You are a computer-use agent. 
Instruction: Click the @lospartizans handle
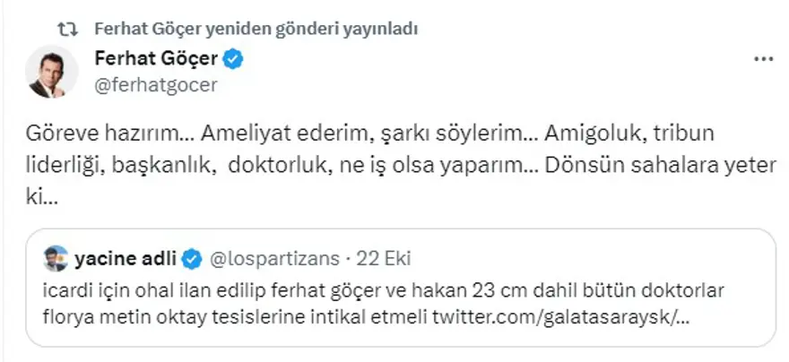(x=274, y=260)
